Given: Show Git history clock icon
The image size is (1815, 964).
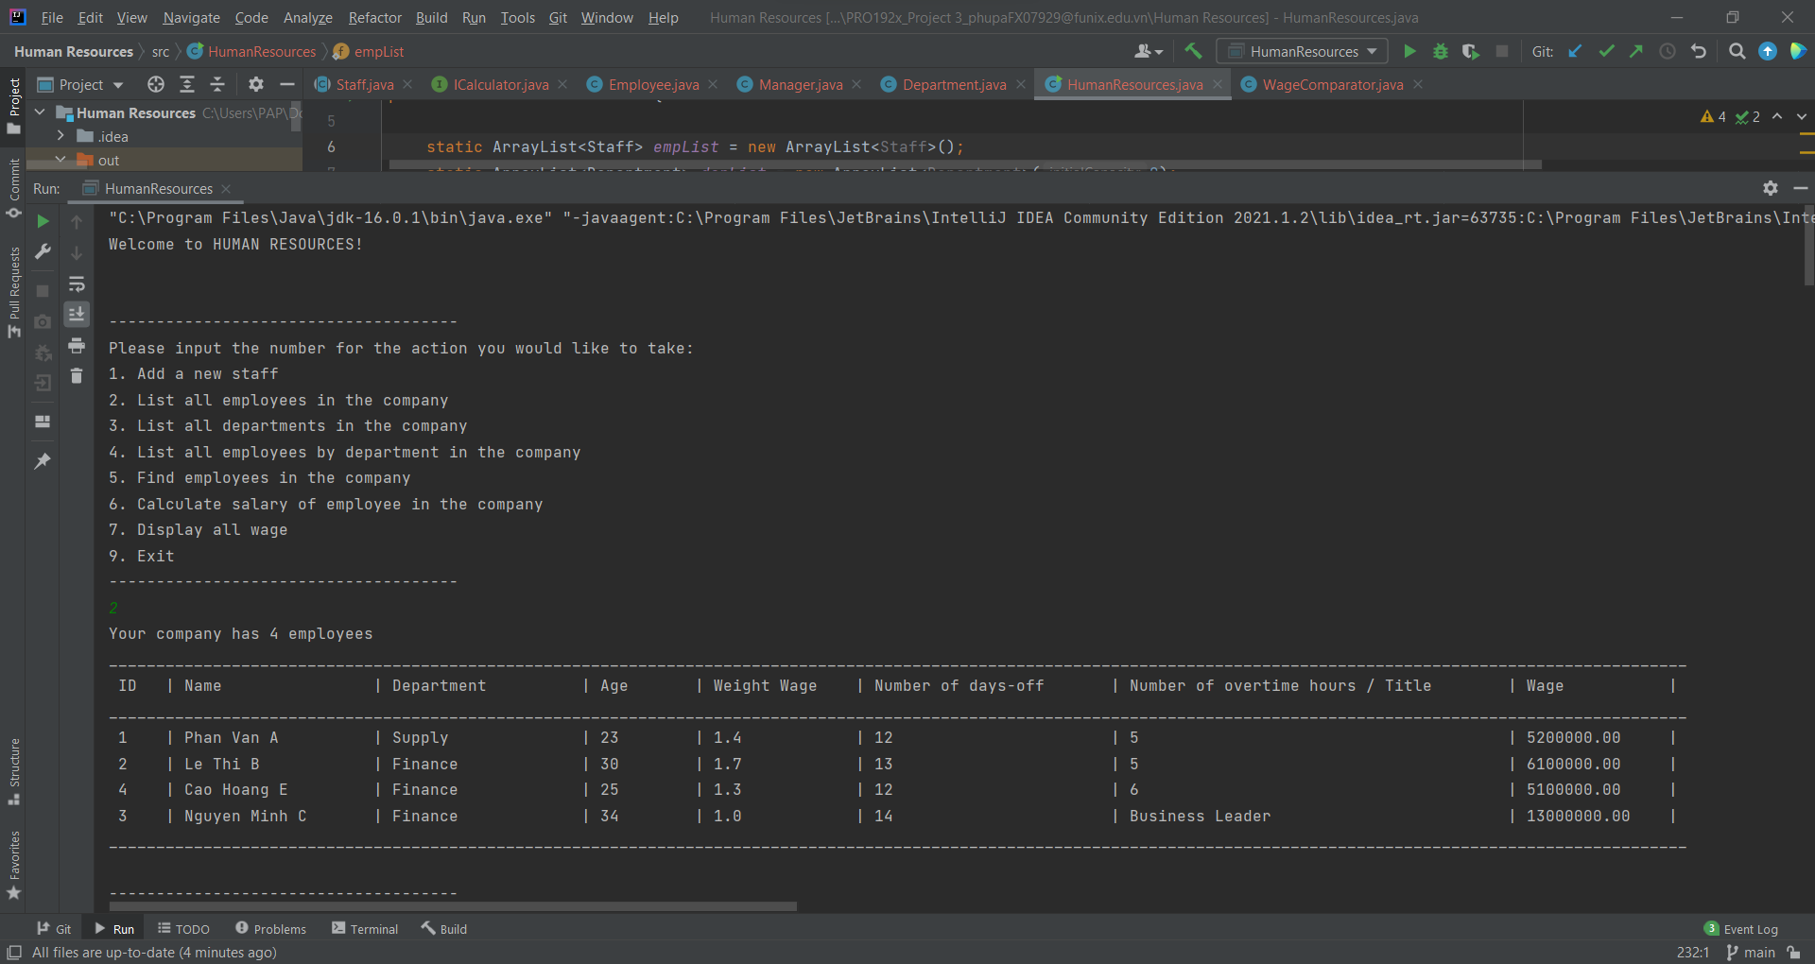Looking at the screenshot, I should click(1668, 52).
